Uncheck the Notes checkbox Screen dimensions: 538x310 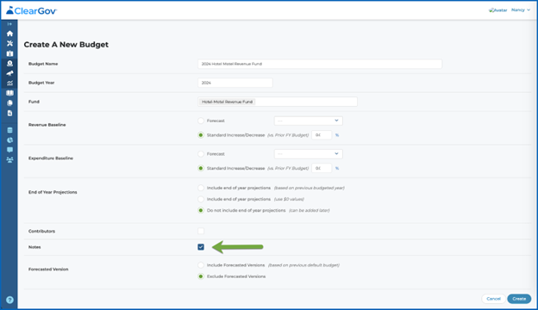[201, 247]
